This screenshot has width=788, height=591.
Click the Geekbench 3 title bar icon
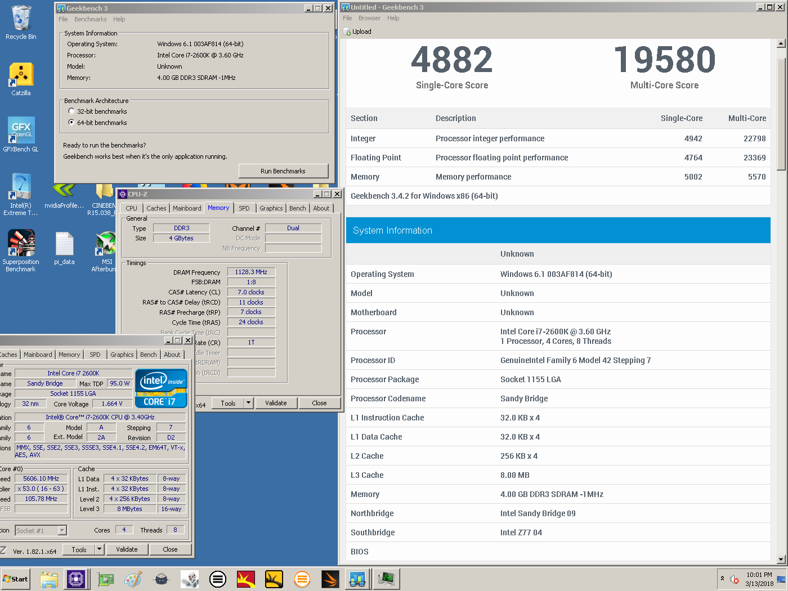click(61, 8)
